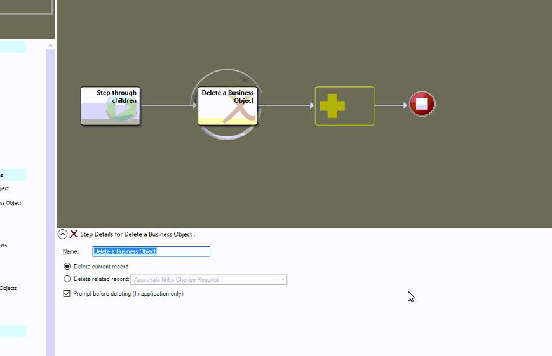Click the red X Step Details icon

coord(74,234)
